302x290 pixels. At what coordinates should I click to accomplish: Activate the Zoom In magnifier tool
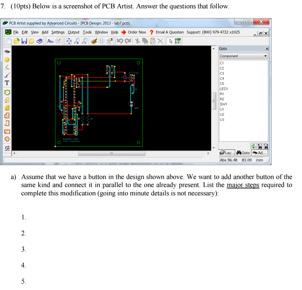(x=77, y=41)
